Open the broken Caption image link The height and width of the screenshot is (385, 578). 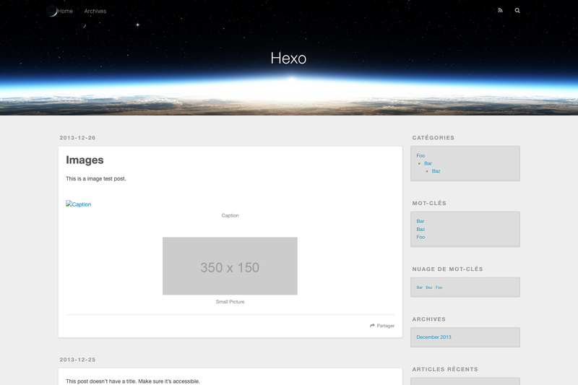pos(79,204)
